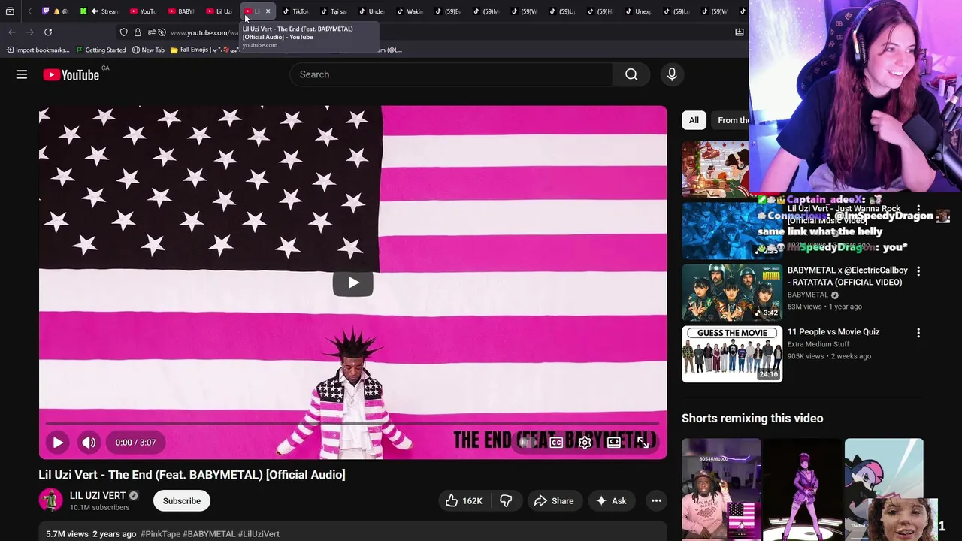Click the #PinkTape hashtag

coord(160,534)
